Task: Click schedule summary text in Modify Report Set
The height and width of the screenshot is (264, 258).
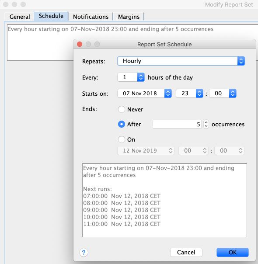Action: point(111,29)
